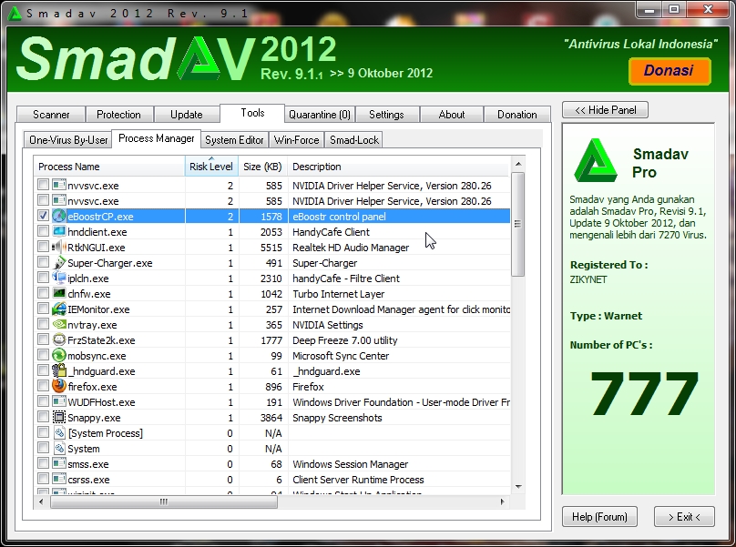
Task: Select the One-Virus By-User subtab
Action: 68,140
